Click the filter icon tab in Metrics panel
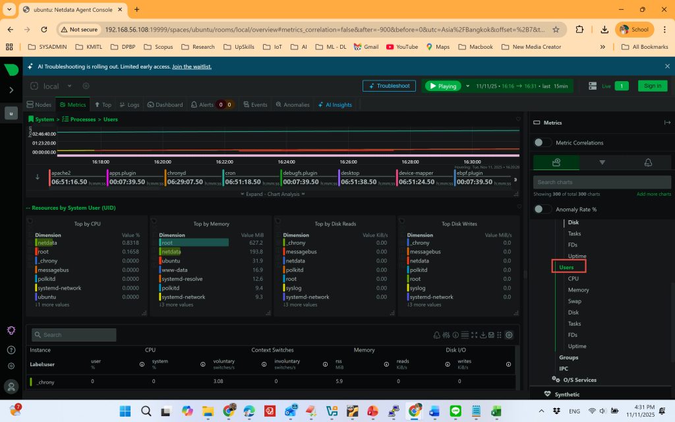The width and height of the screenshot is (675, 422). coord(602,162)
